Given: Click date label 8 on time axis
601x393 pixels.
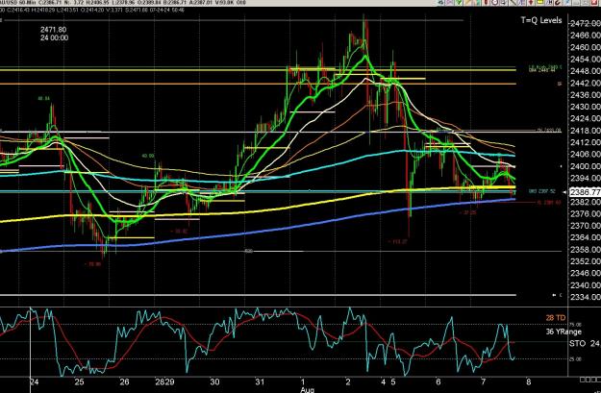Looking at the screenshot, I should click(529, 381).
